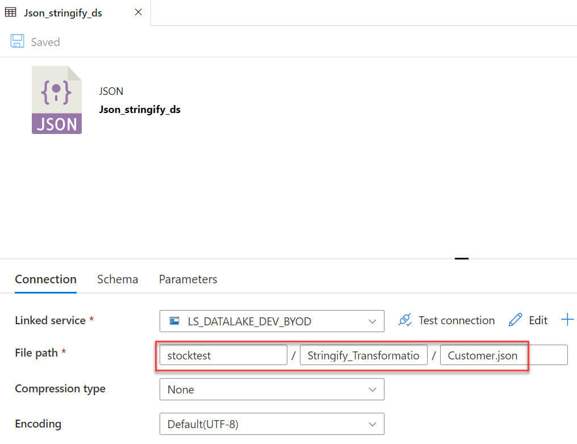Click the Saved floppy disk icon

(x=18, y=41)
